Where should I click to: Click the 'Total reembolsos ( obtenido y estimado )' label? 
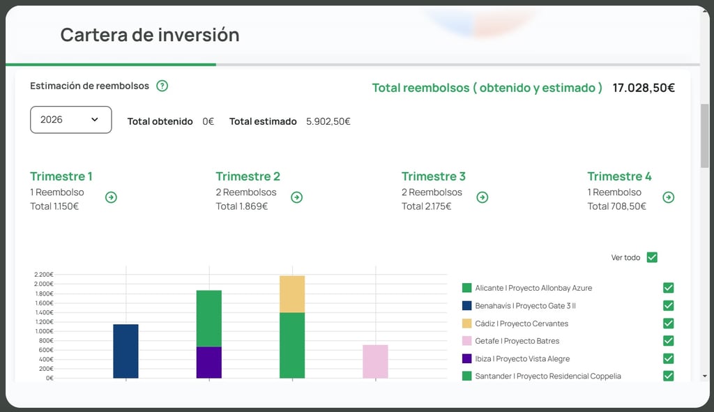point(487,88)
